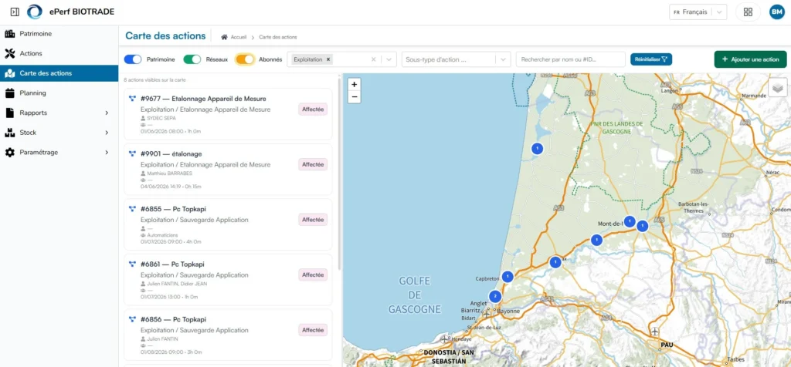Viewport: 791px width, 367px height.
Task: Click the Carte des actions page title
Action: (x=165, y=35)
